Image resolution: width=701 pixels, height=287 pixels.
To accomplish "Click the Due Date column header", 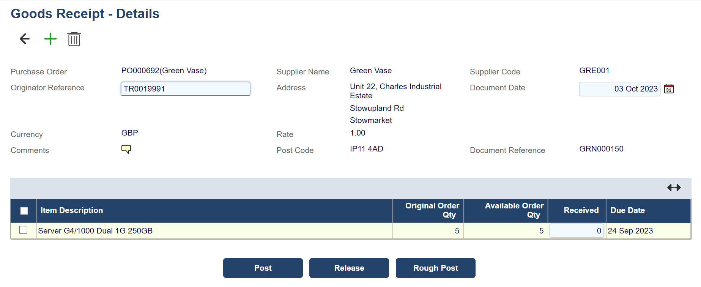I will pos(627,210).
